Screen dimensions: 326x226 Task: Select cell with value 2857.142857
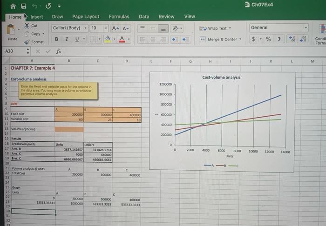(69, 149)
